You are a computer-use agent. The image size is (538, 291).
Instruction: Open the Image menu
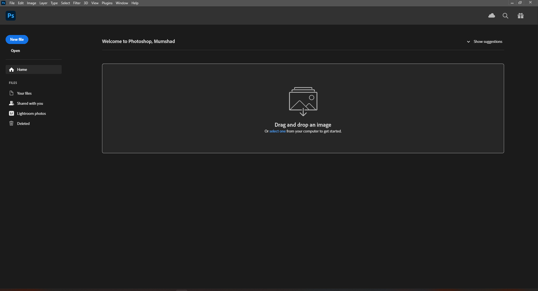point(31,3)
